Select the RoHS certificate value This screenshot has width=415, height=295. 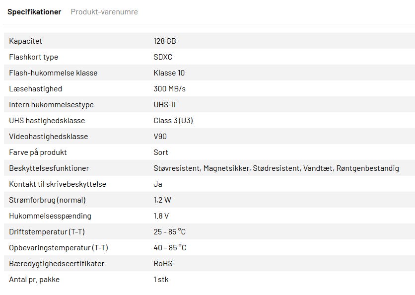pos(163,264)
